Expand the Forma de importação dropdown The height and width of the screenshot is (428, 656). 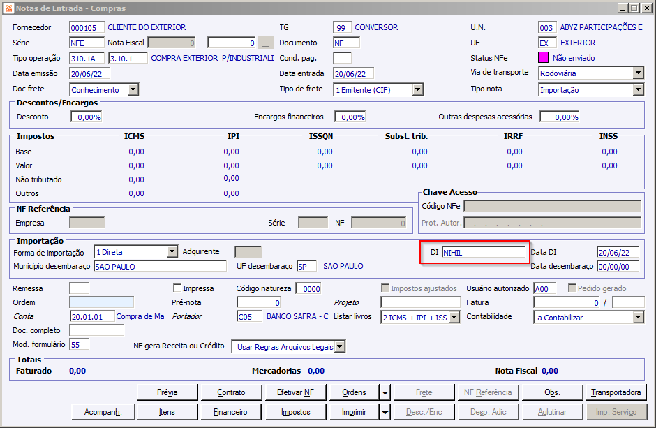click(x=172, y=252)
